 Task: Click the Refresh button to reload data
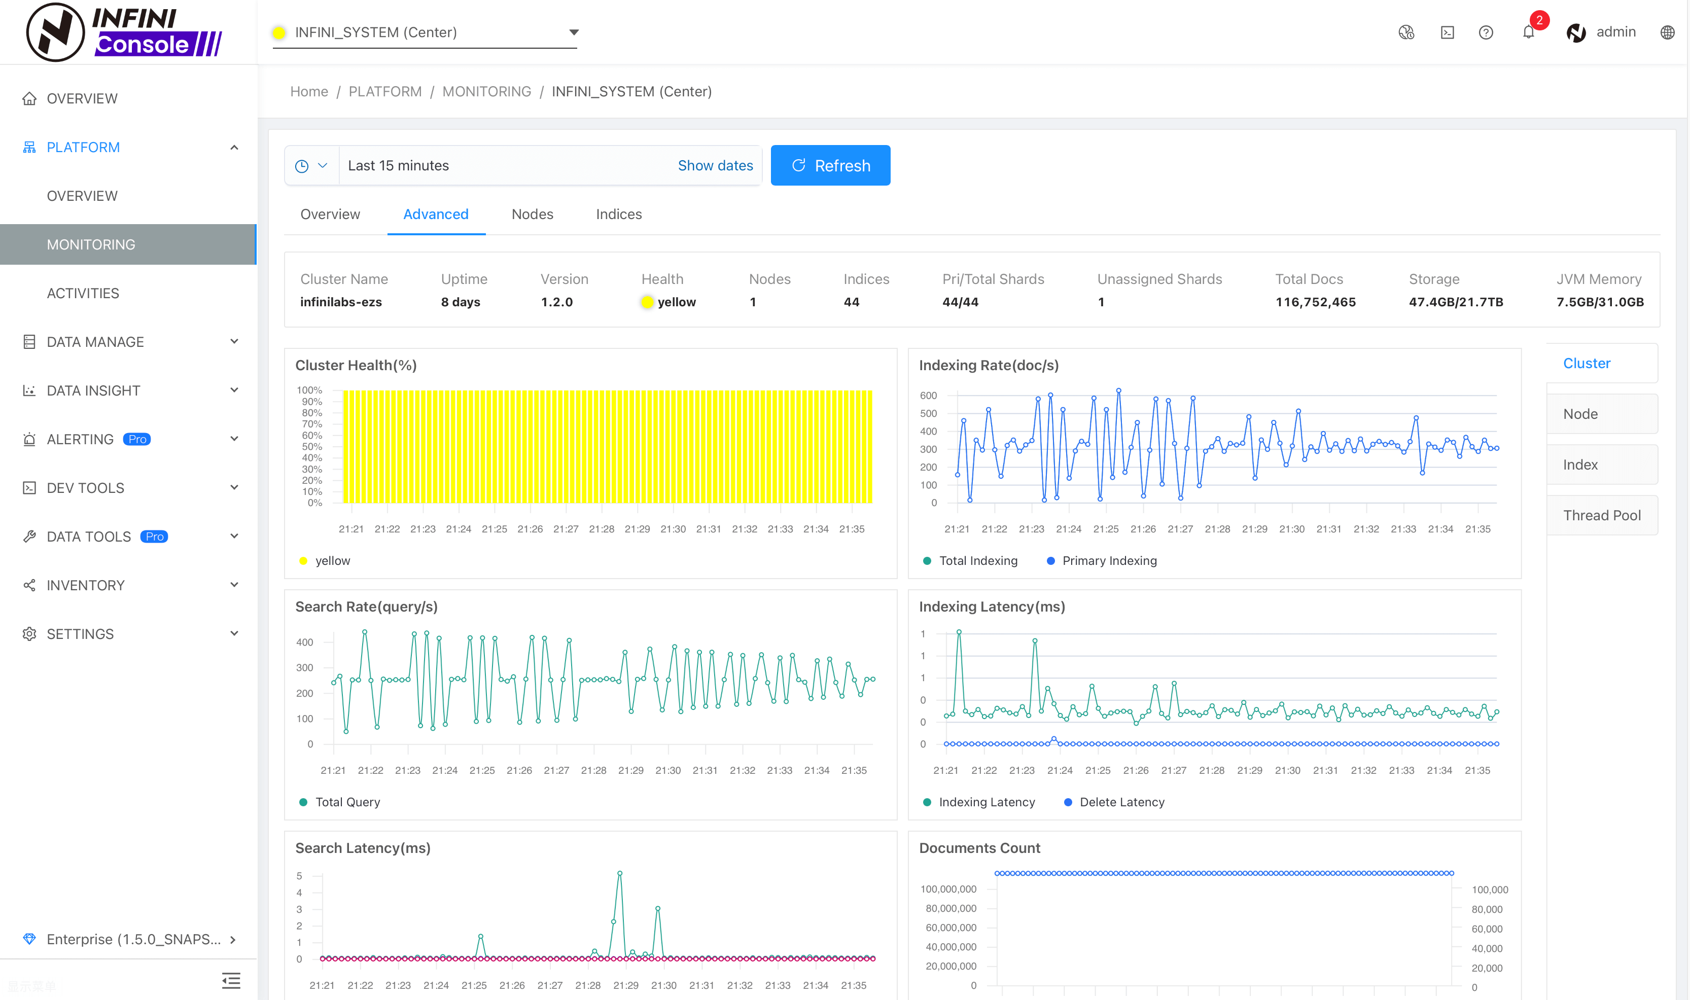tap(828, 165)
